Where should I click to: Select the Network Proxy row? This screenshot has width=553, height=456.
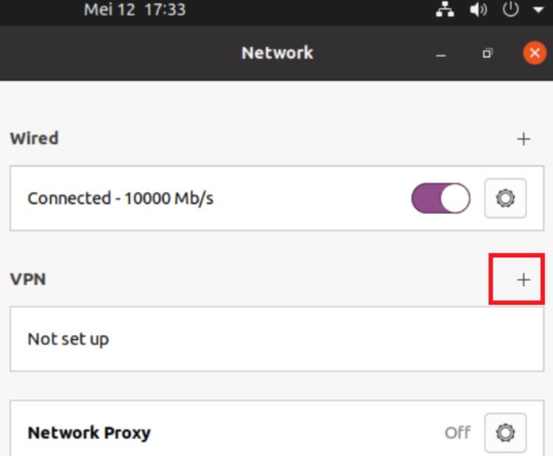89,432
